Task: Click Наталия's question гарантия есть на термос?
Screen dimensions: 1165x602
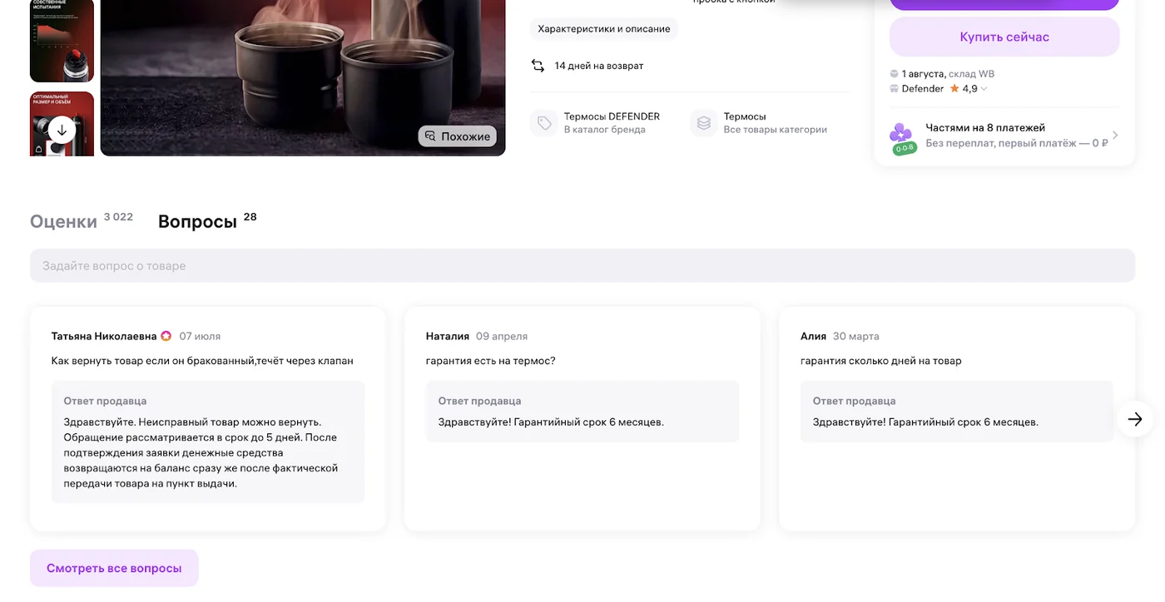Action: 490,361
